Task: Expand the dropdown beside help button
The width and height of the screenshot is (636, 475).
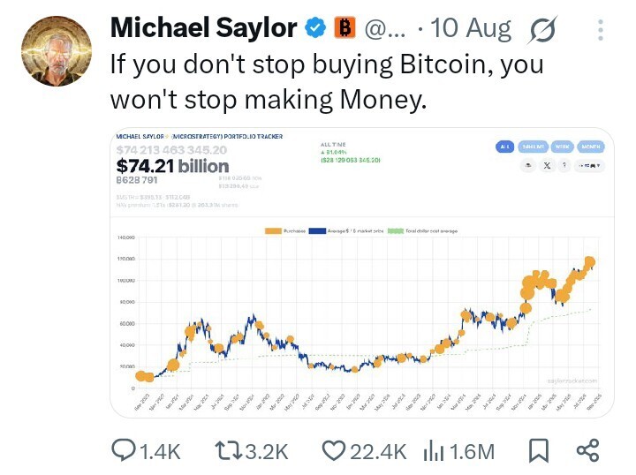Action: point(589,166)
